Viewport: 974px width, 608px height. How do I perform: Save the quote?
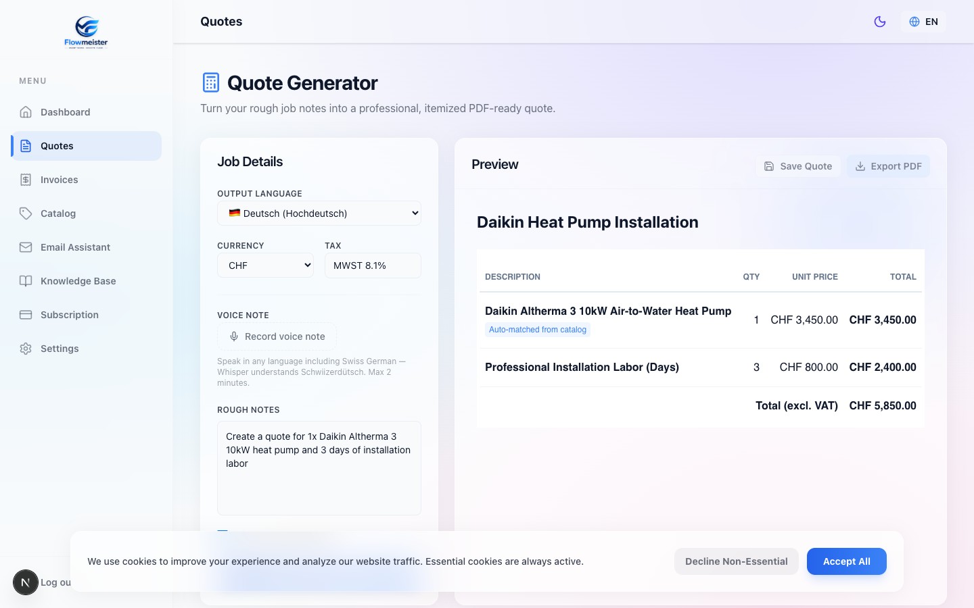click(798, 166)
